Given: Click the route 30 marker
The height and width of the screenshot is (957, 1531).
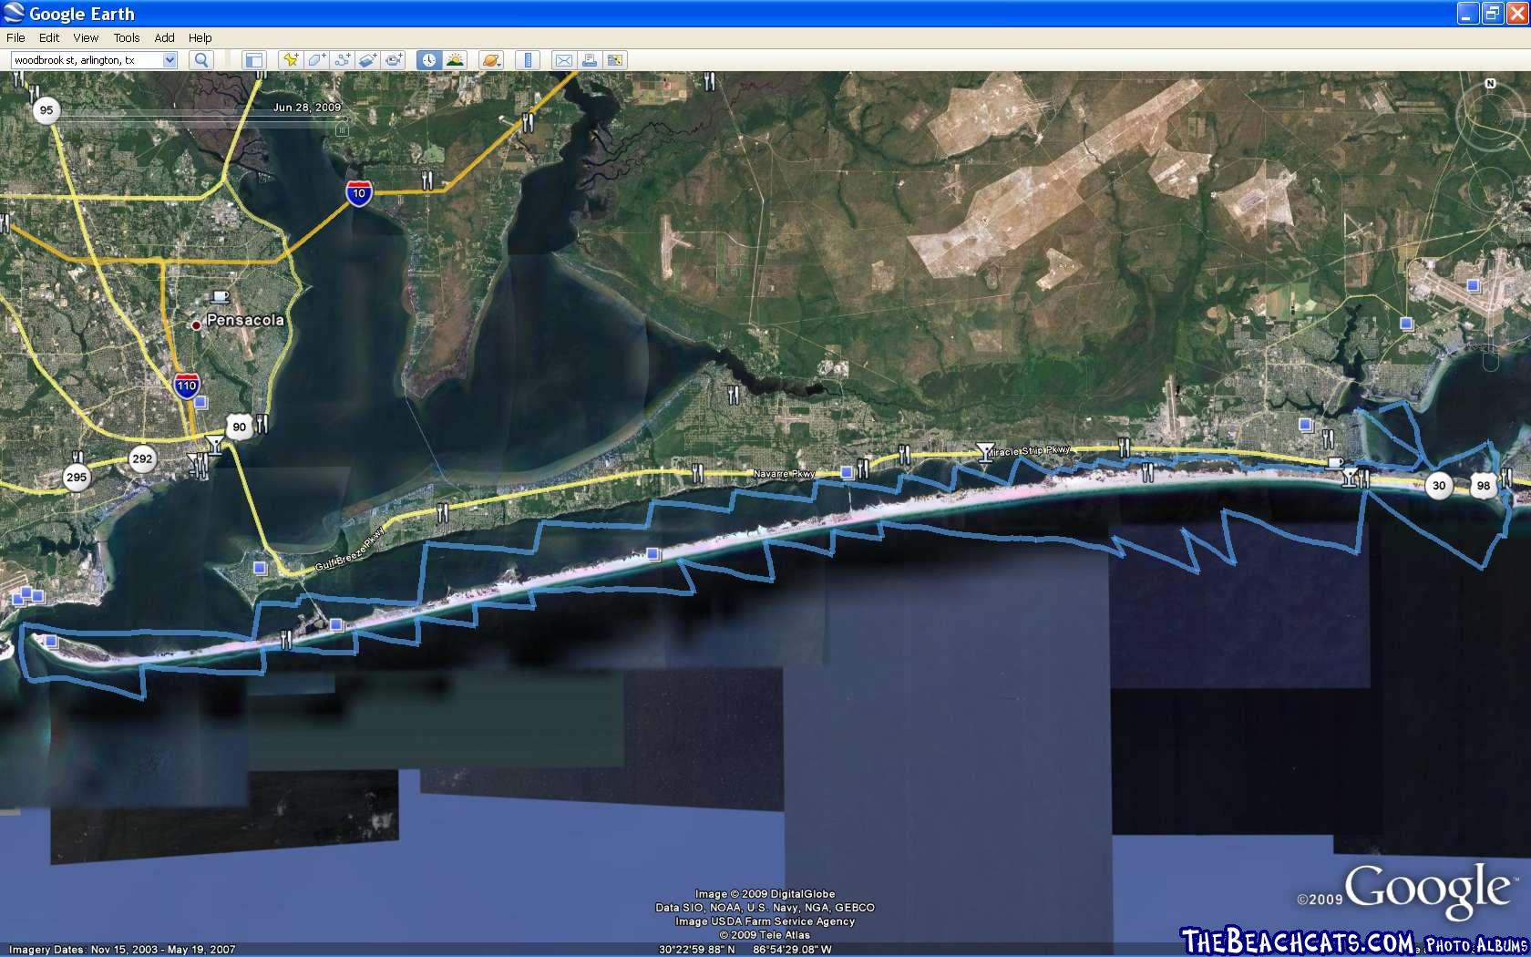Looking at the screenshot, I should click(1439, 485).
